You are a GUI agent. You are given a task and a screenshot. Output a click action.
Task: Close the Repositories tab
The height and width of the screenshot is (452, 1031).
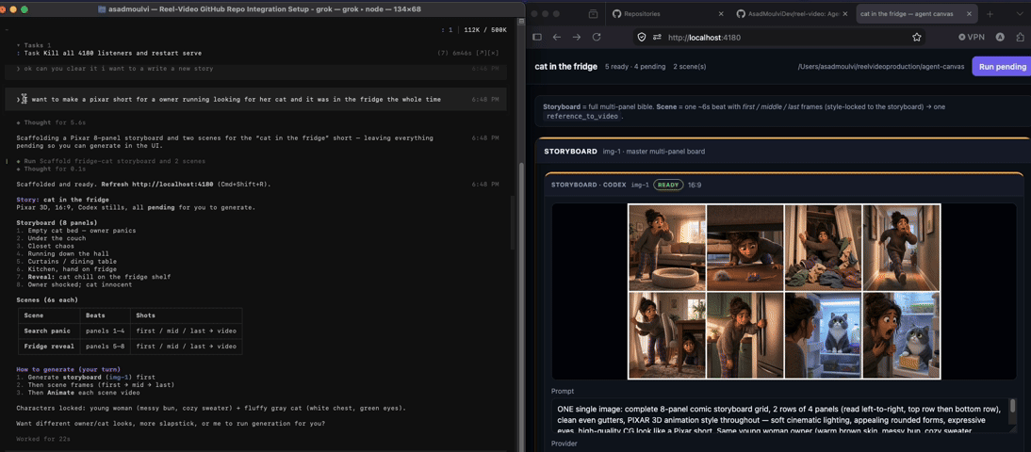coord(721,14)
